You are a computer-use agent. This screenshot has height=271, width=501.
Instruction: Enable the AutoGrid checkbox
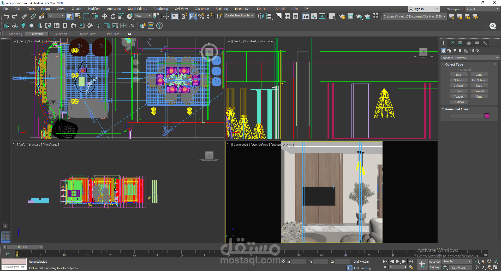click(x=458, y=70)
